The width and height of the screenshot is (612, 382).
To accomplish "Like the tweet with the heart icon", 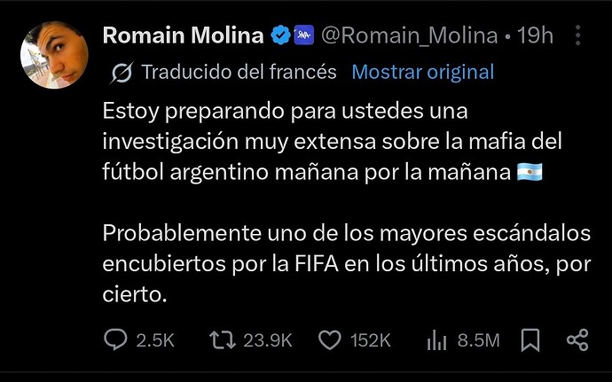I will tap(330, 339).
